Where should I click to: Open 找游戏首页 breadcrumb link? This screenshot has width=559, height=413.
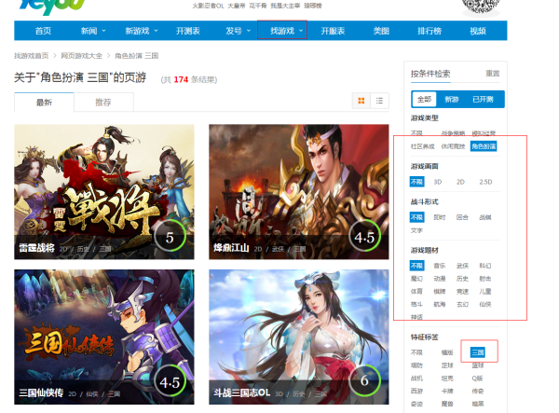click(31, 56)
